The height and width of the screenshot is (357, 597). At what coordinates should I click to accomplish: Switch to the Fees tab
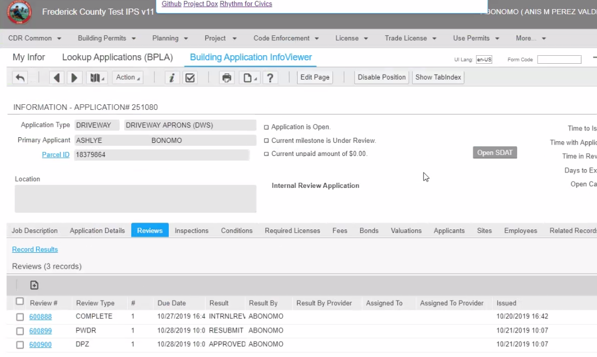pos(340,231)
